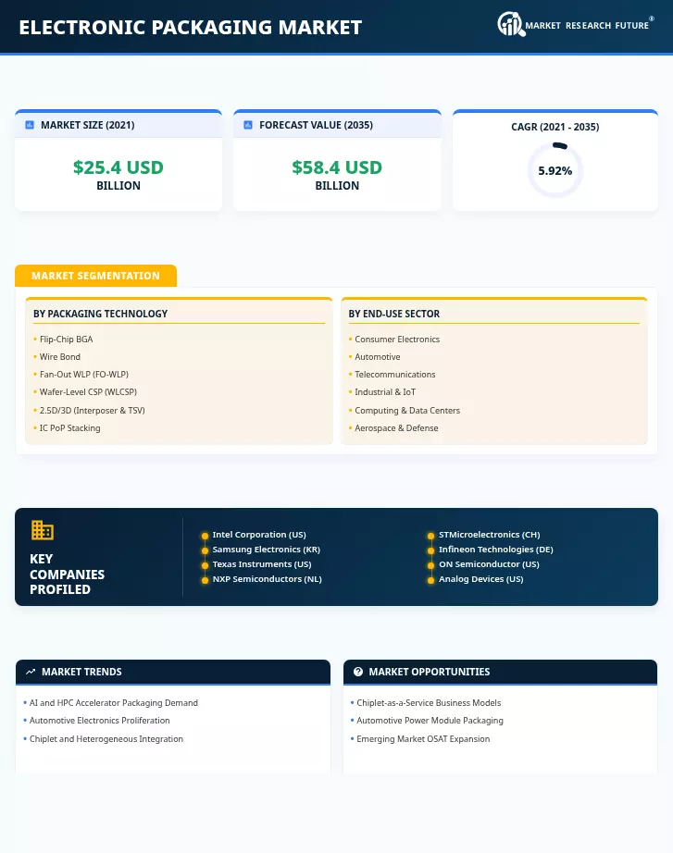Select Fan-Out WLP (FO-WLP) item

tap(84, 375)
